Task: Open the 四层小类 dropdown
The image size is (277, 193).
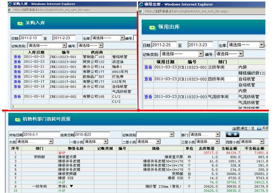Action: pyautogui.click(x=262, y=142)
